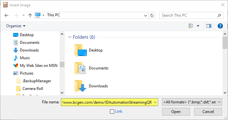Click the Forward navigation arrow
Image resolution: width=228 pixels, height=120 pixels.
click(16, 15)
